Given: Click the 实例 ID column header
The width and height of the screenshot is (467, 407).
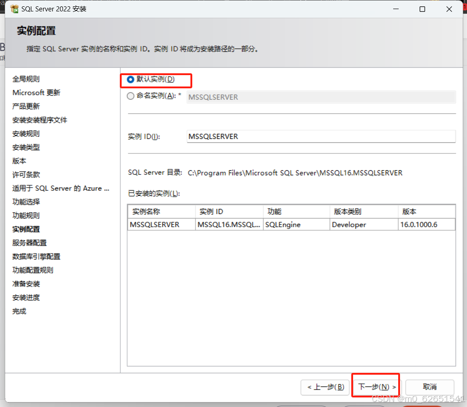Looking at the screenshot, I should (x=229, y=212).
